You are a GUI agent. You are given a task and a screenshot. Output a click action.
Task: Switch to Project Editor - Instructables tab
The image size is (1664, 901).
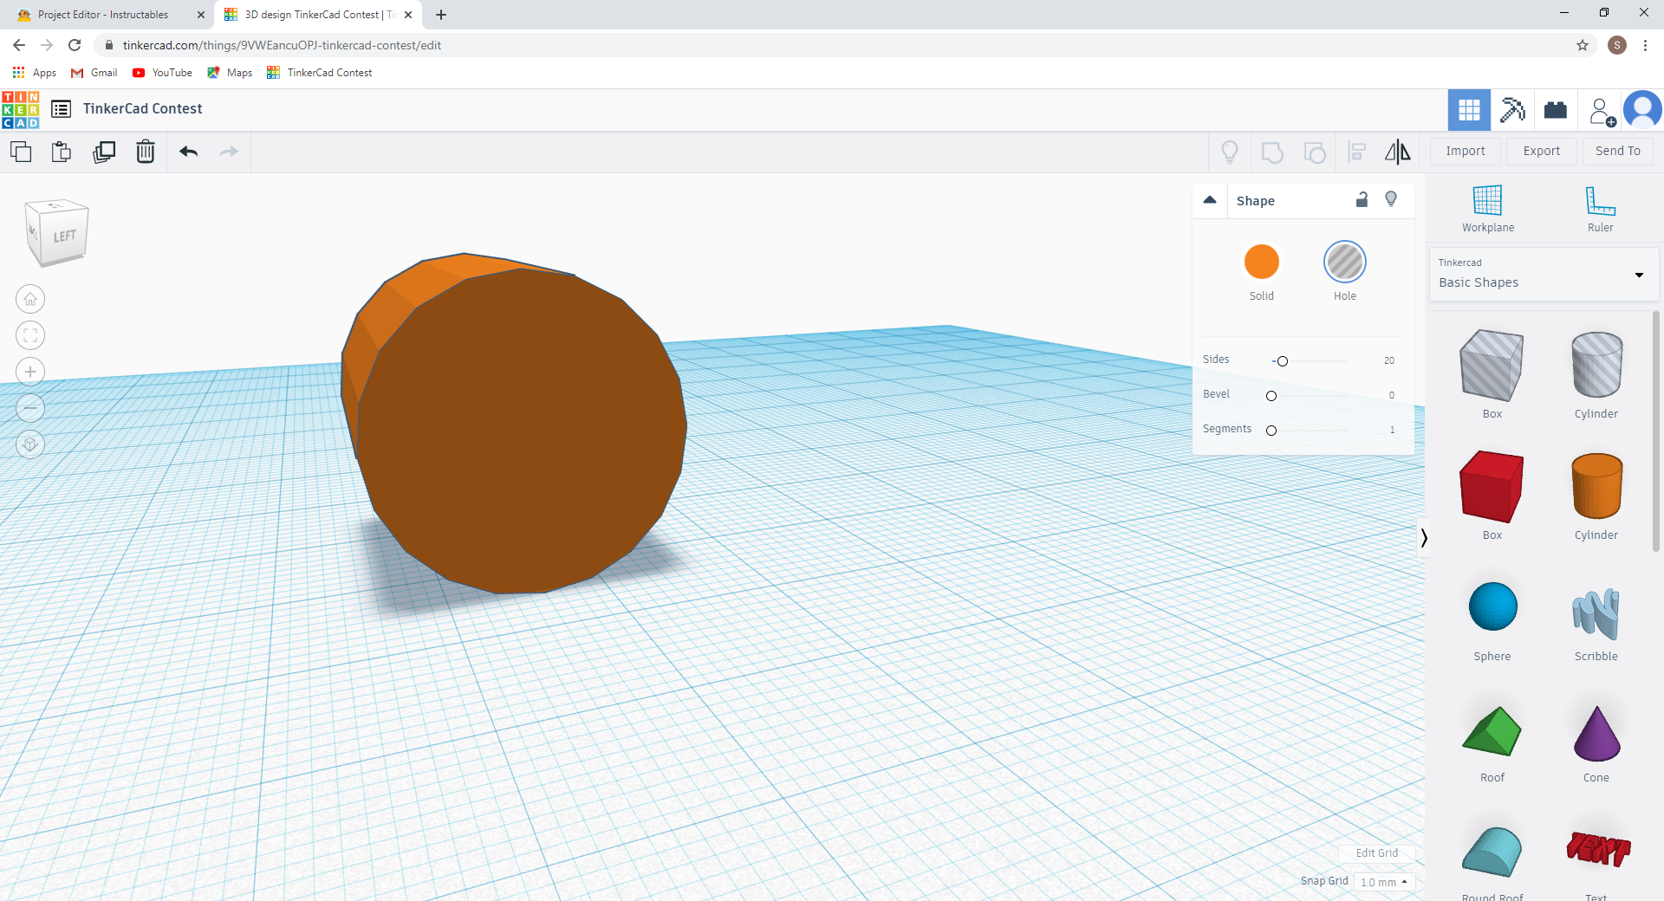pyautogui.click(x=103, y=15)
